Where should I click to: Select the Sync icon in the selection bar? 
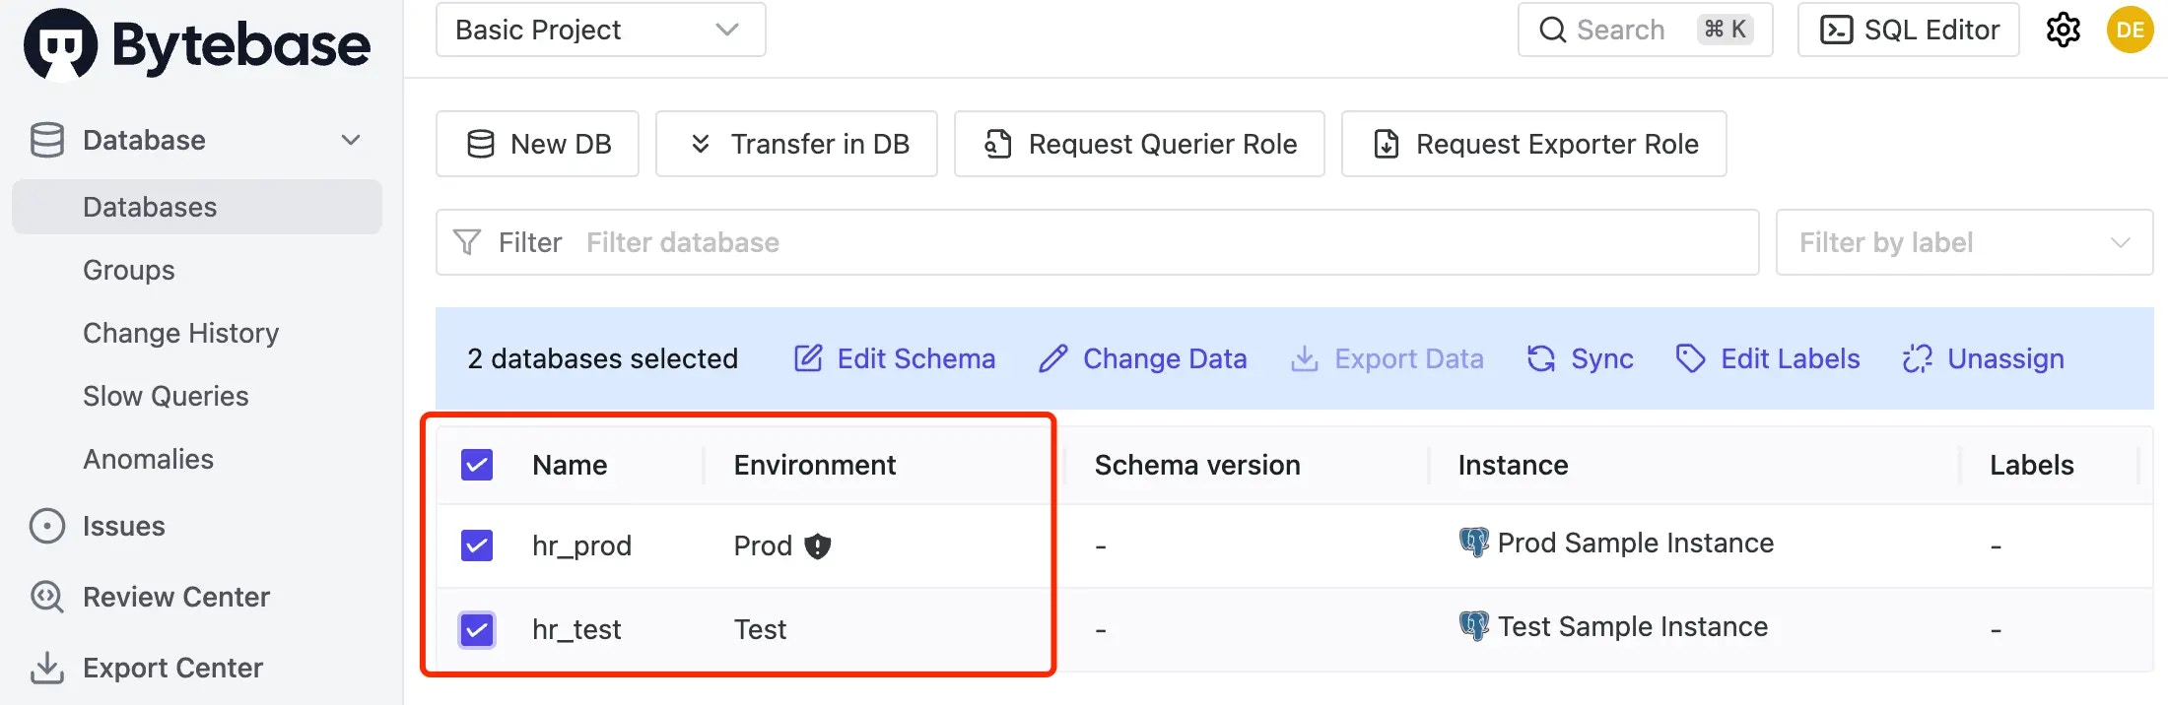1540,358
